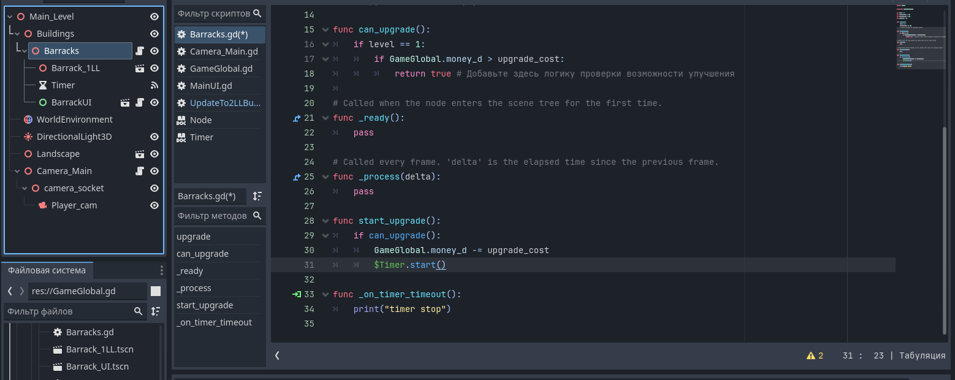Hide the Player_cam node

(x=154, y=205)
